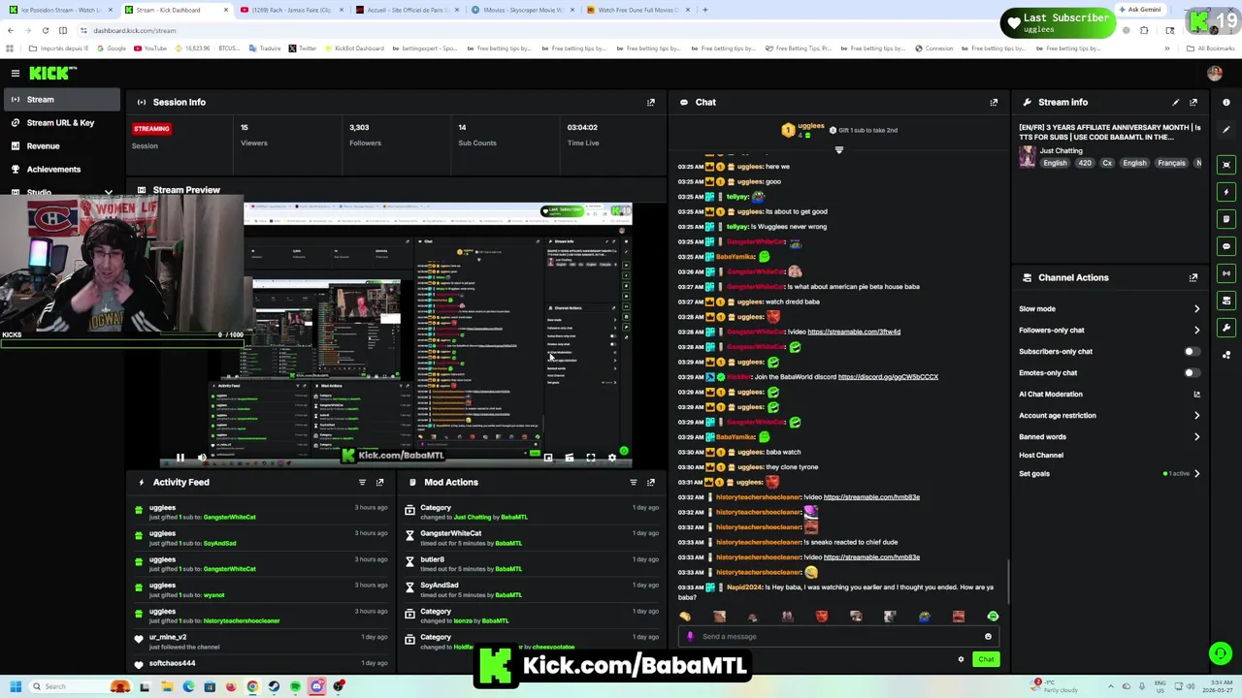This screenshot has width=1242, height=698.
Task: Click the info icon in right rail
Action: pos(1226,102)
